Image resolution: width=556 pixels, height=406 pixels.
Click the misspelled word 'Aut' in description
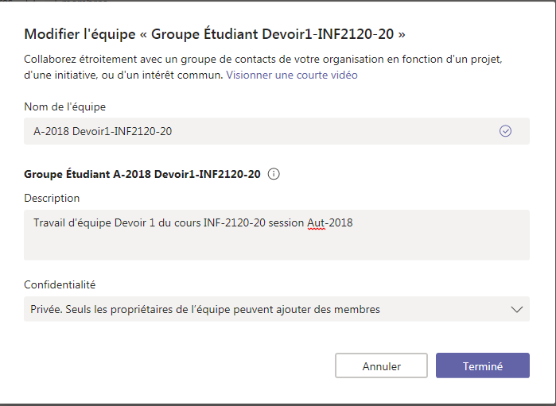click(x=316, y=223)
